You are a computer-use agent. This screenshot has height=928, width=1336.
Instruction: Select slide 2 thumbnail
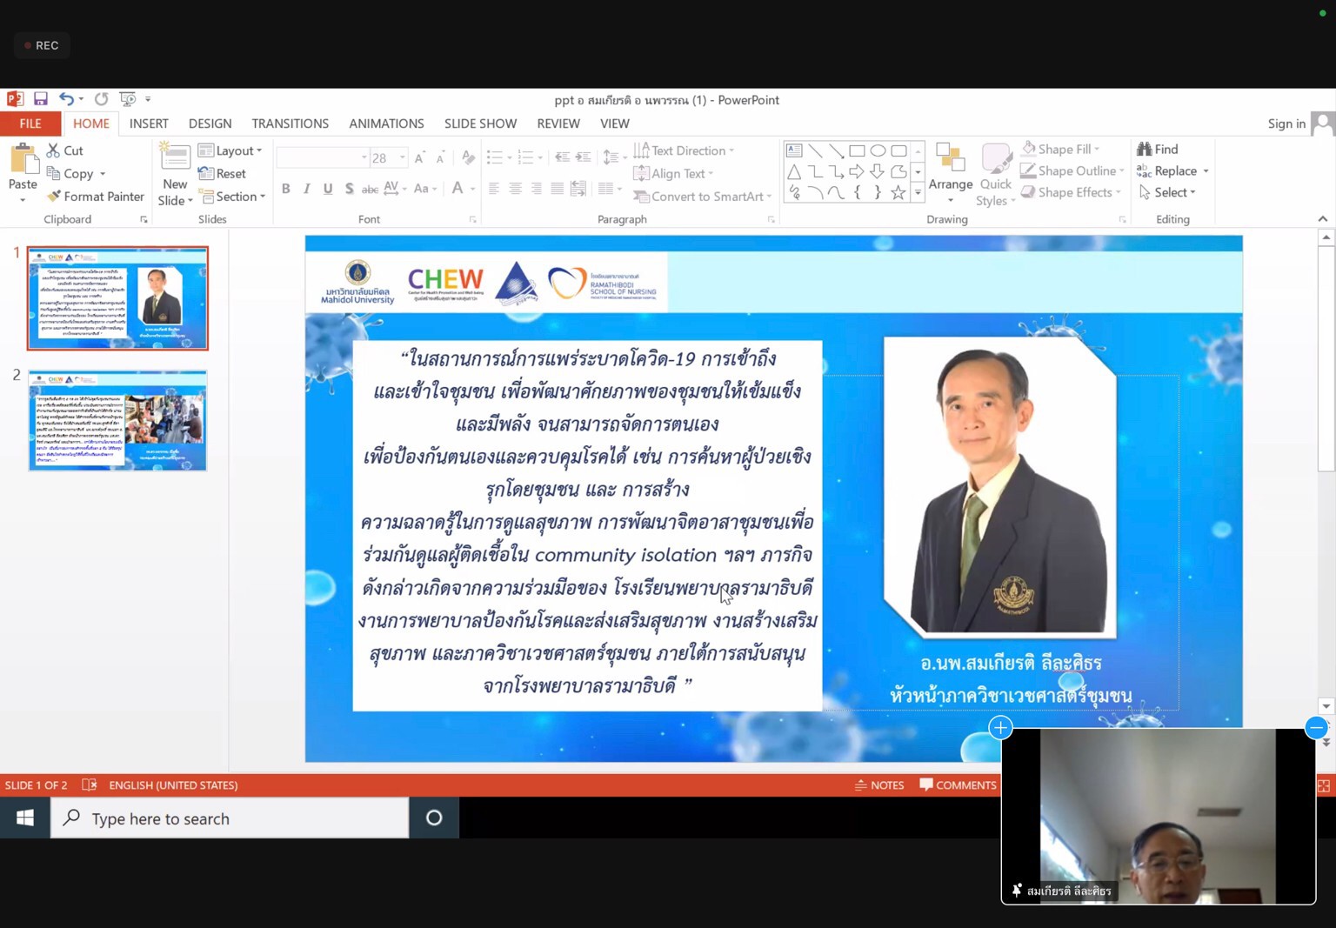point(117,420)
